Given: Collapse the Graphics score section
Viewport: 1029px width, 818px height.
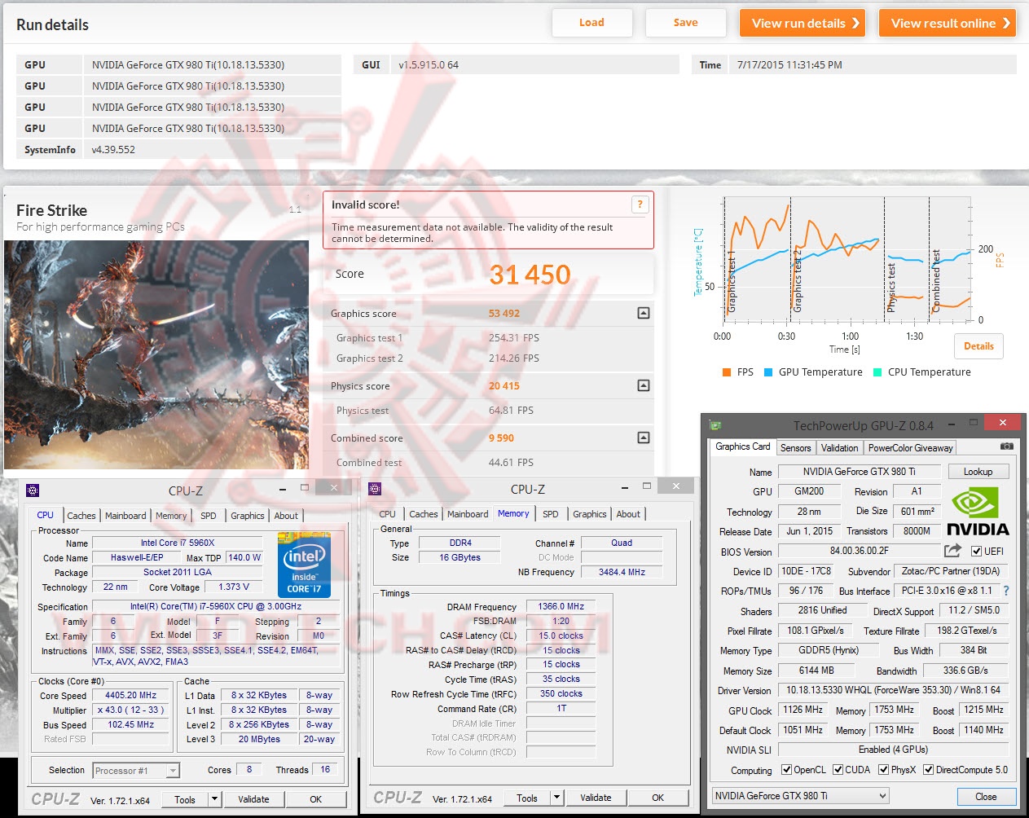Looking at the screenshot, I should tap(644, 313).
